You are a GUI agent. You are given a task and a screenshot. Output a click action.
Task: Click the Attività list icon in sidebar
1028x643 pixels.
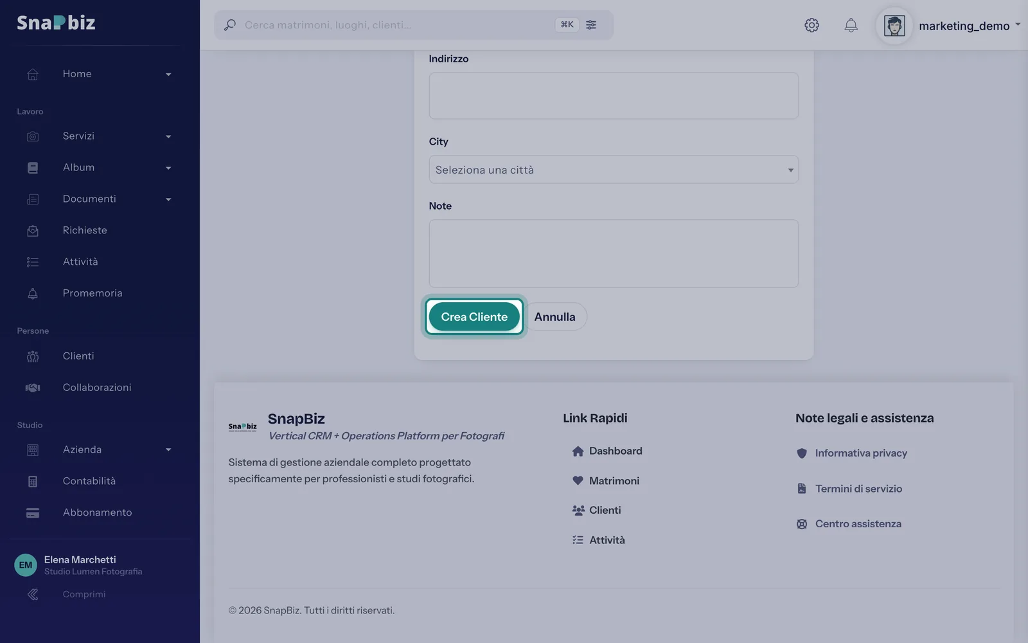33,262
